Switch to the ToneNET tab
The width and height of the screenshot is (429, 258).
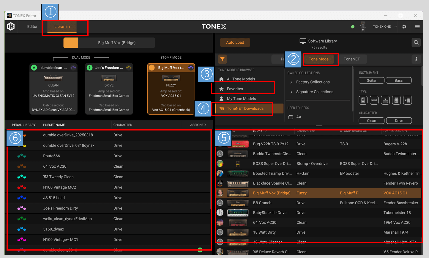[352, 59]
